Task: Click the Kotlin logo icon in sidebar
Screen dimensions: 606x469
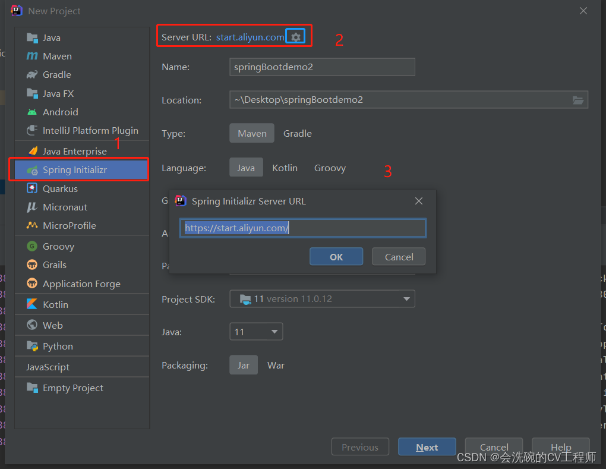Action: (x=32, y=304)
